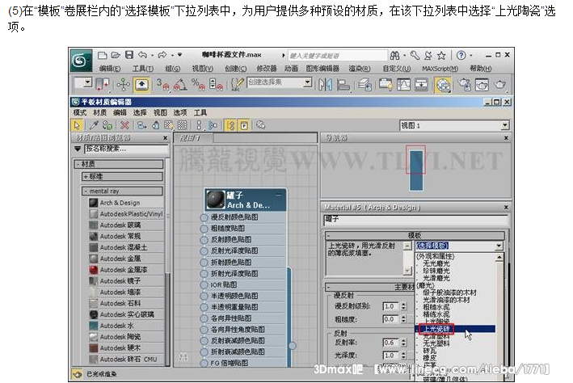The image size is (573, 383).
Task: Open the 编辑(E) main menu
Action: pyautogui.click(x=110, y=69)
